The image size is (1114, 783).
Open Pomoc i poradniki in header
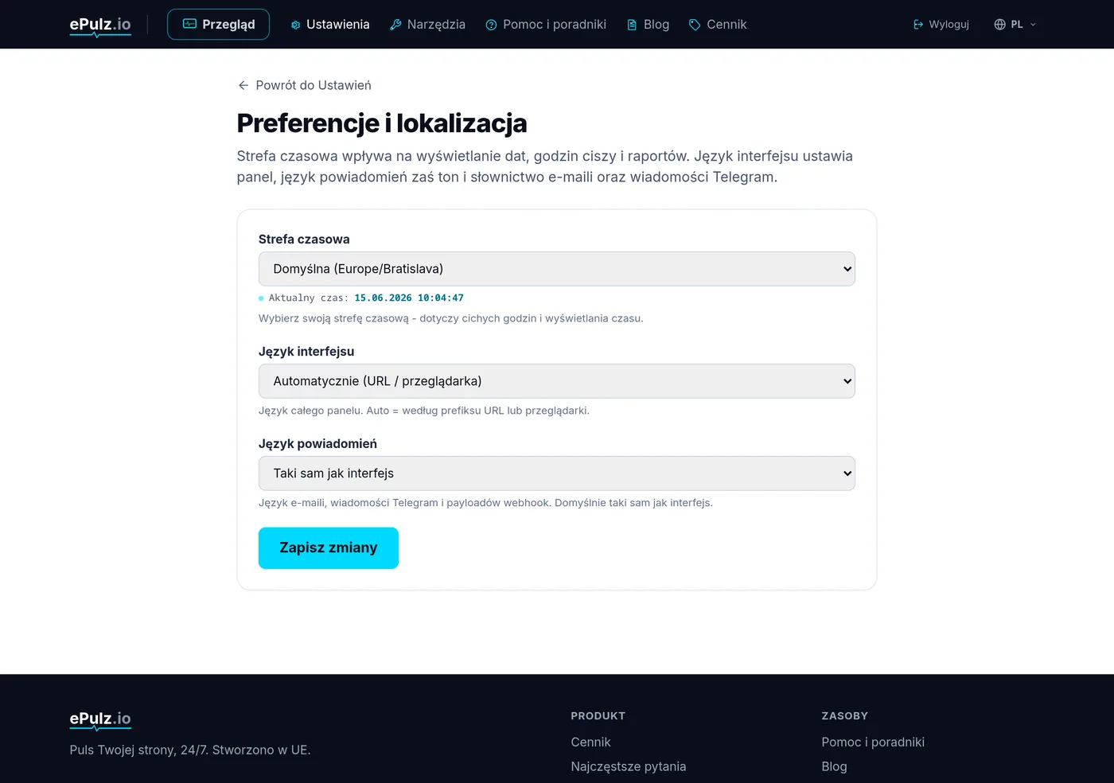tap(546, 25)
